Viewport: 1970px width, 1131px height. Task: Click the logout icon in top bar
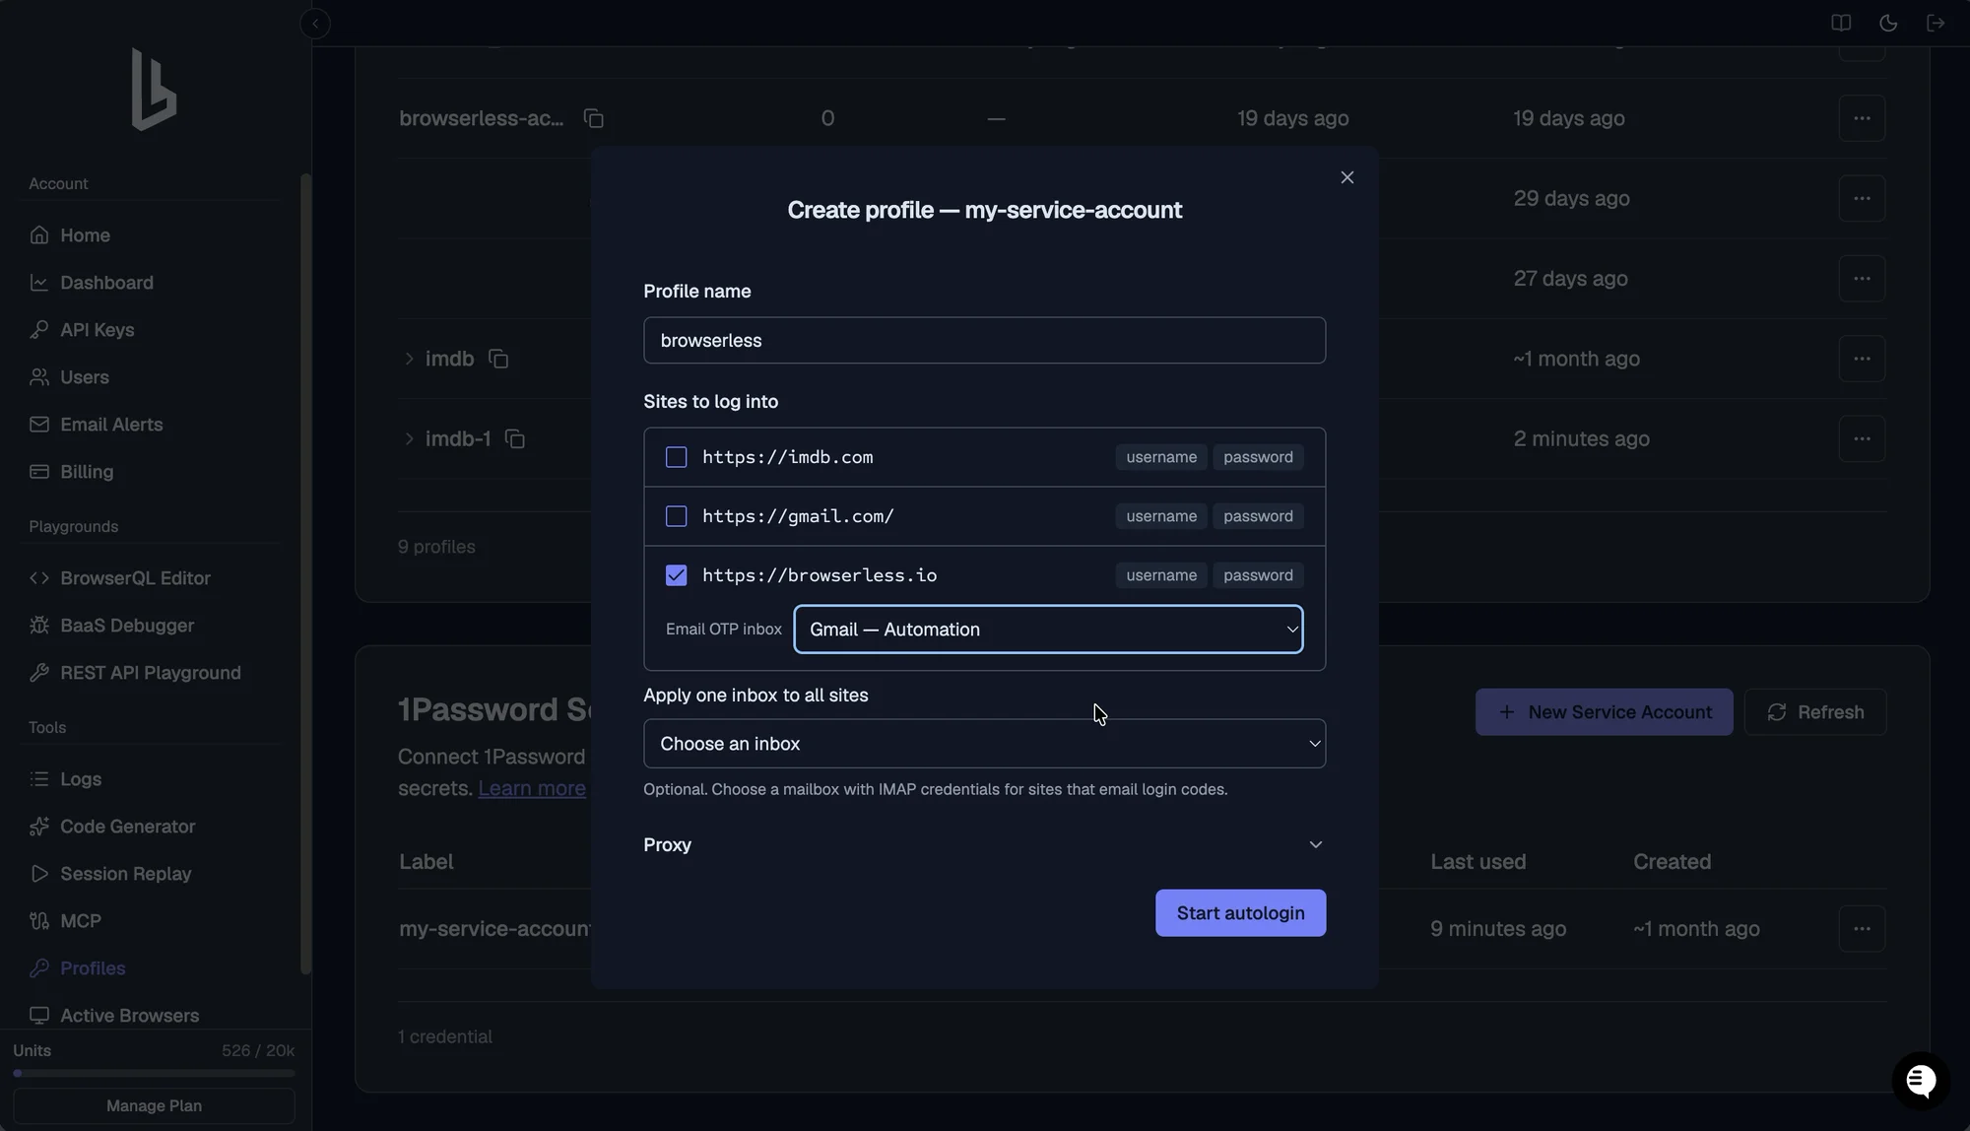coord(1935,23)
